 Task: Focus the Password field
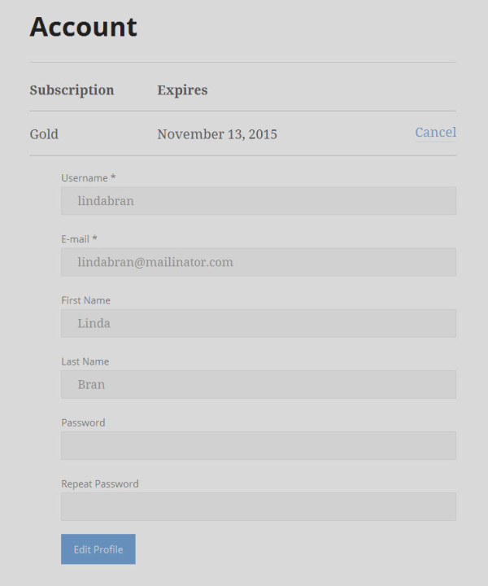[x=258, y=445]
